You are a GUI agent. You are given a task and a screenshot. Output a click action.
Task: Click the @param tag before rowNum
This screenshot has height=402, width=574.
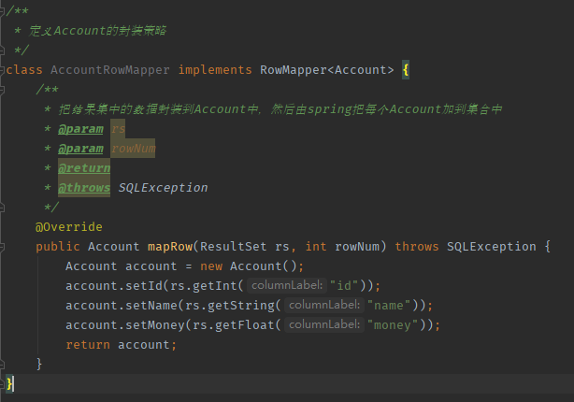(80, 149)
